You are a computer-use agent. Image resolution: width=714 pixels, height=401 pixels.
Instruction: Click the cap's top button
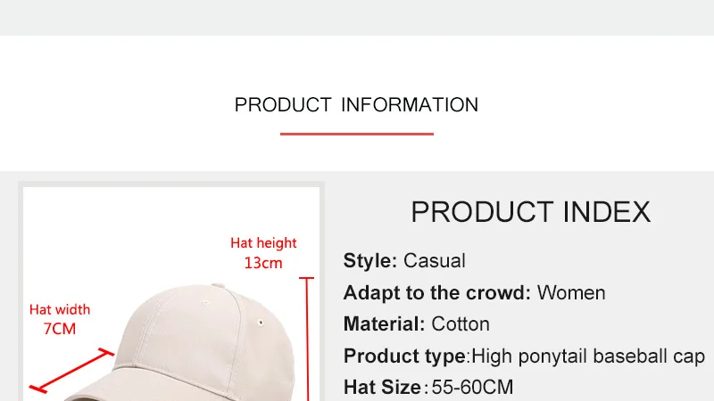pos(218,285)
